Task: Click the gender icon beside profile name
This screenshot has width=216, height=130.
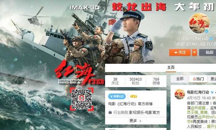Action: tap(211, 39)
